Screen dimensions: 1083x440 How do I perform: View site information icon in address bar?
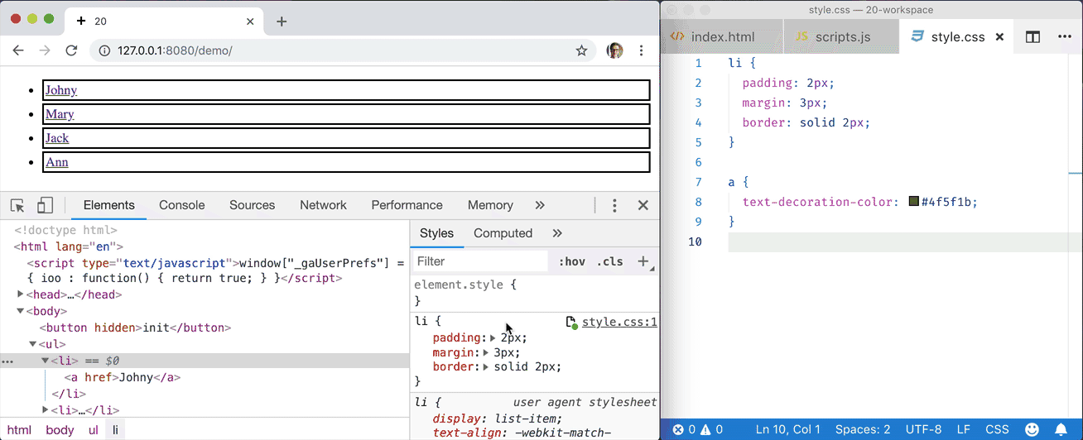point(104,50)
